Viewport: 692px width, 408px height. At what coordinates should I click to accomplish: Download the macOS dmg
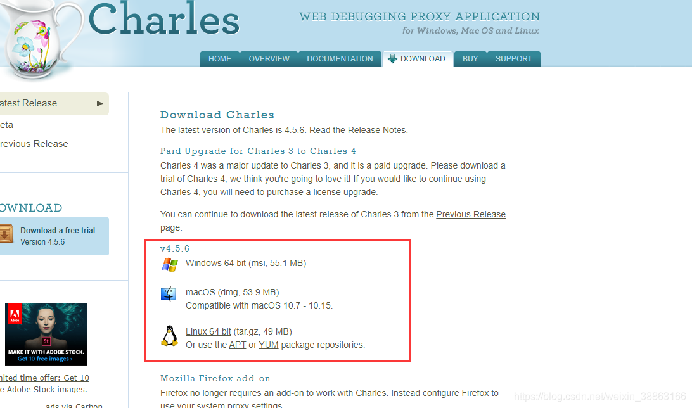pos(200,293)
